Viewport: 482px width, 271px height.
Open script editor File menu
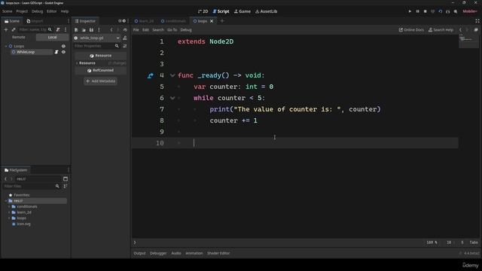tap(136, 30)
